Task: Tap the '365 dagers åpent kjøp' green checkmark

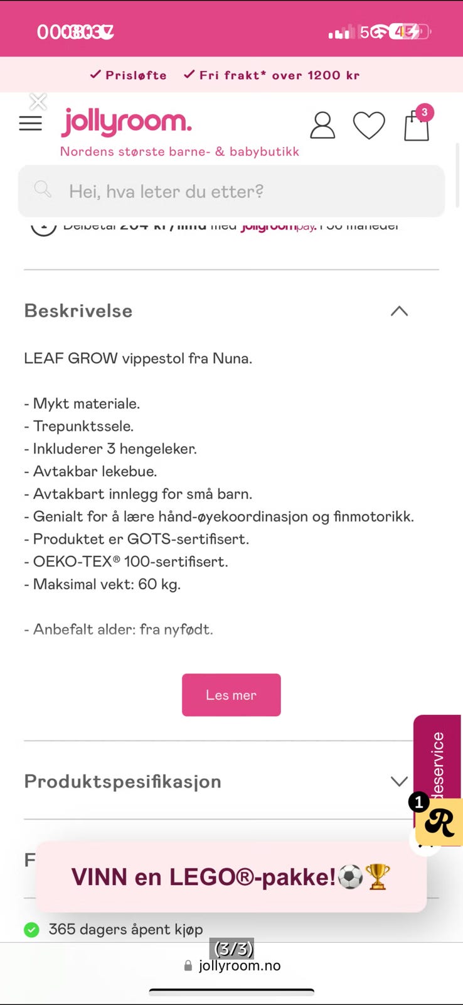Action: click(x=31, y=930)
